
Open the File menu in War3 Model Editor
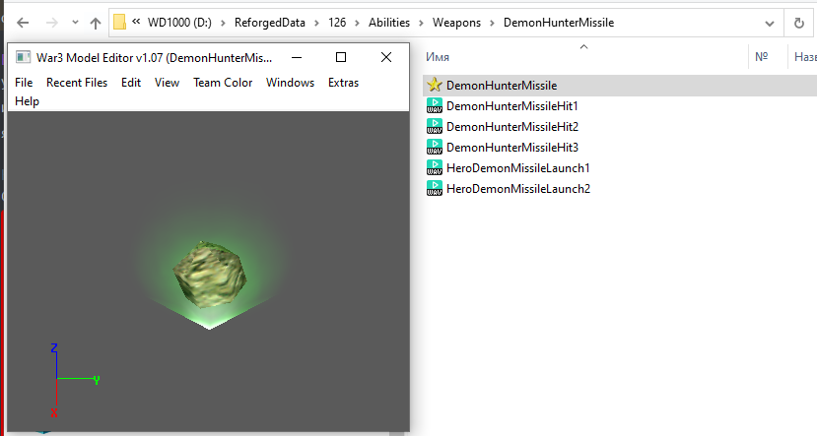click(24, 83)
